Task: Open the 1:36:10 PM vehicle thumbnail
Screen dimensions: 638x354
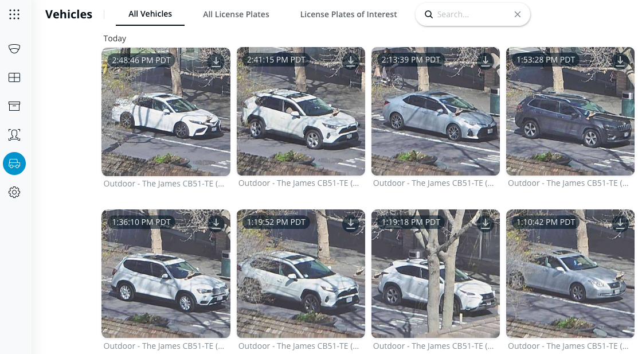Action: [166, 281]
